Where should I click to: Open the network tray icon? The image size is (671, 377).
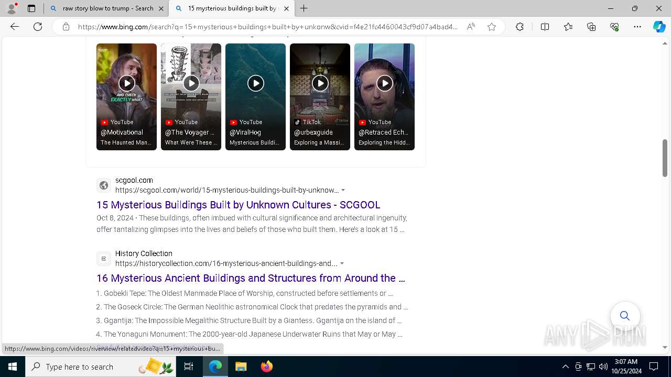(x=590, y=367)
